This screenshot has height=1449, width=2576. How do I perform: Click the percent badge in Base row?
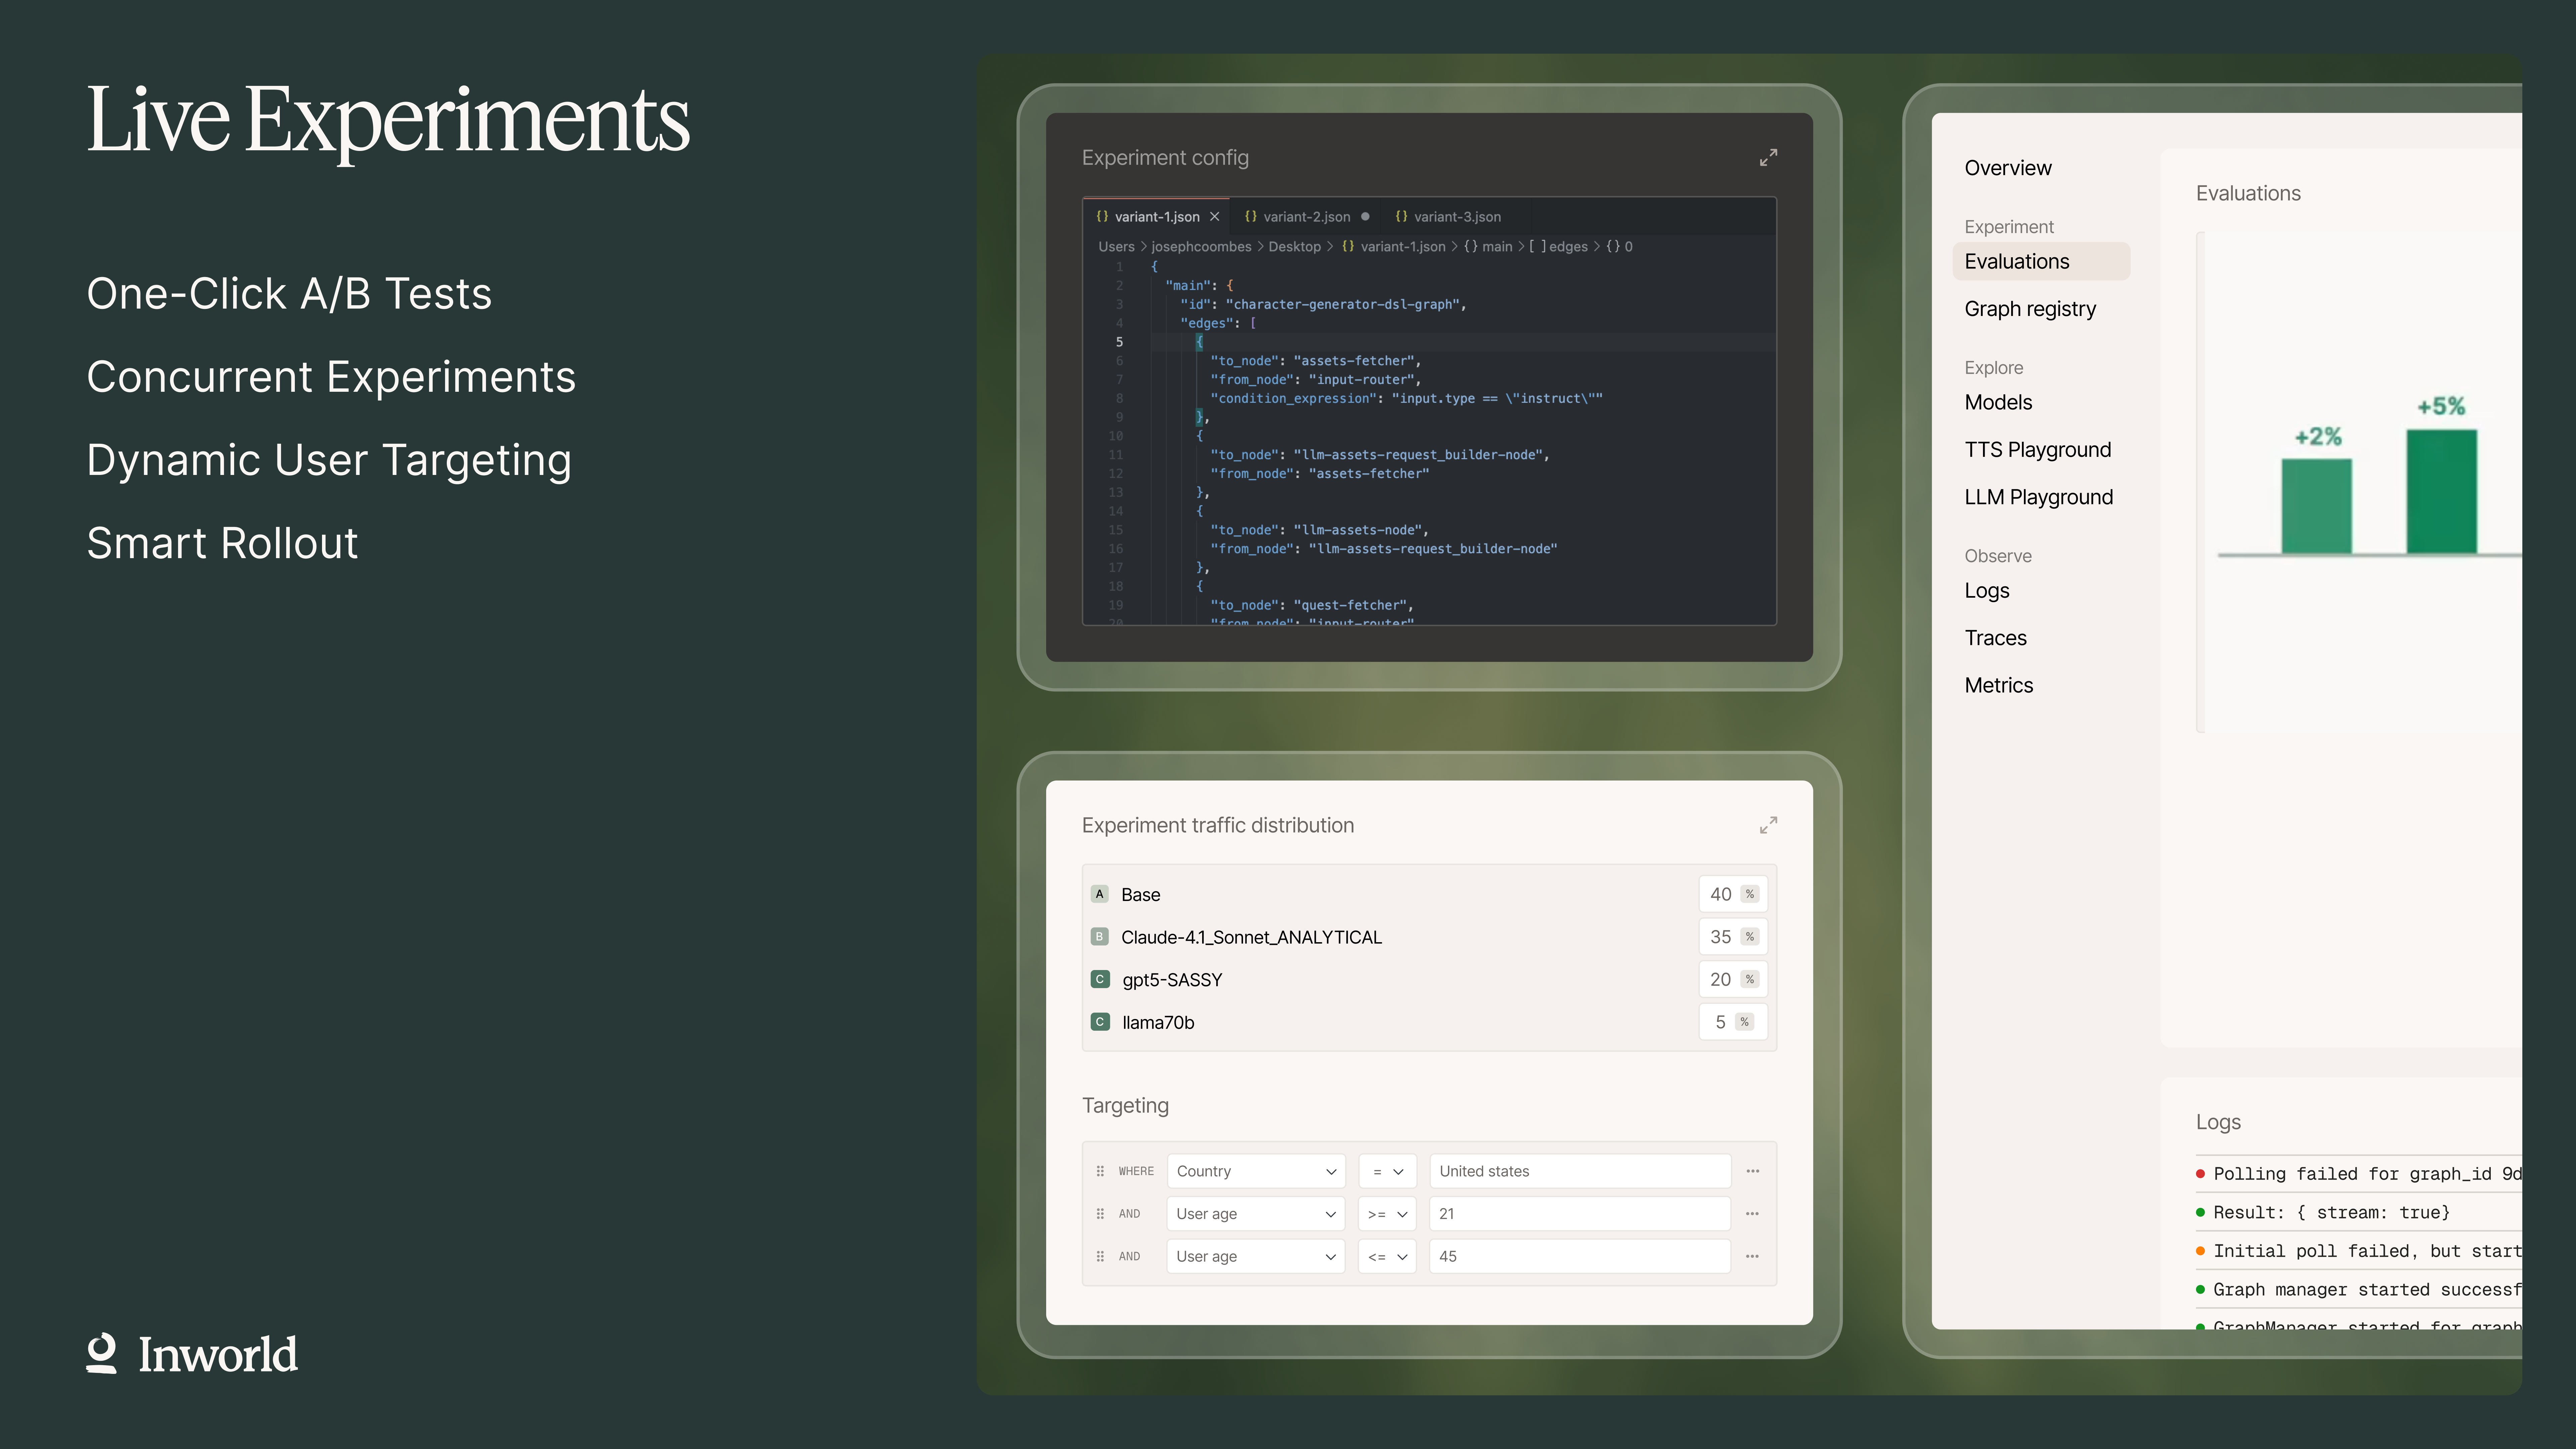(x=1750, y=894)
